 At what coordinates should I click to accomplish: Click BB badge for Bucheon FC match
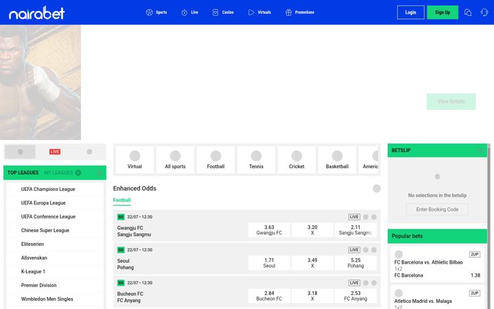(x=121, y=283)
